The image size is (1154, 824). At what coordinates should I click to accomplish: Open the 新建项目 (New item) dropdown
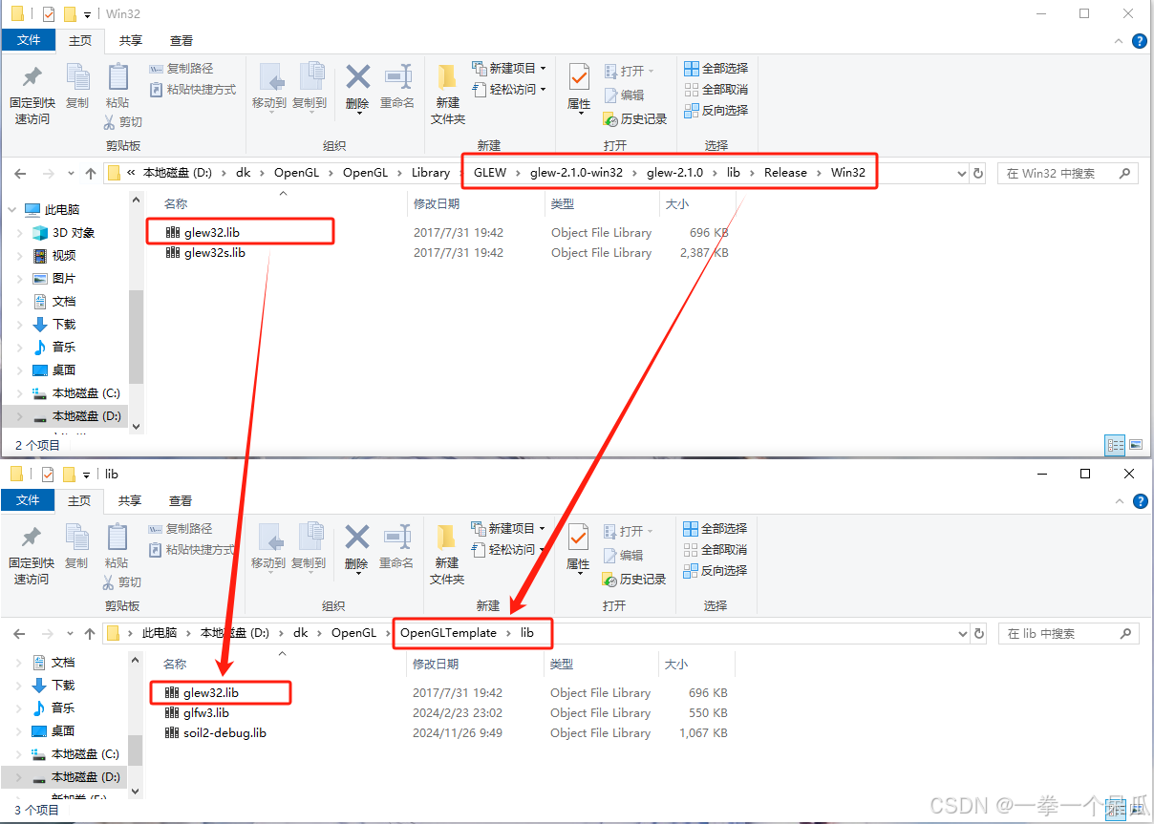[508, 68]
